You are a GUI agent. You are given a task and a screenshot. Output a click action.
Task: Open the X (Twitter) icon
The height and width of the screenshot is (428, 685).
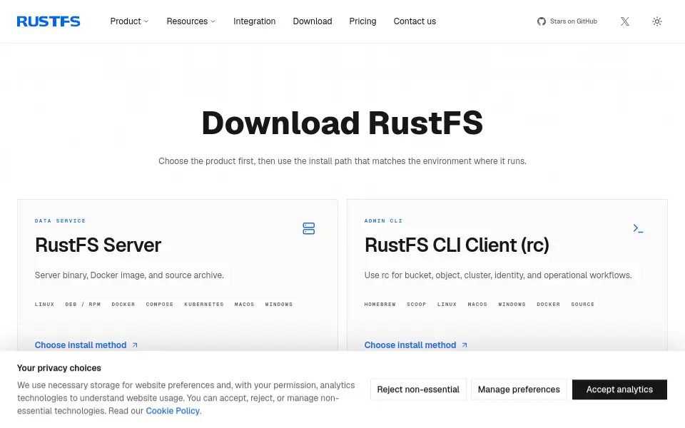click(625, 21)
